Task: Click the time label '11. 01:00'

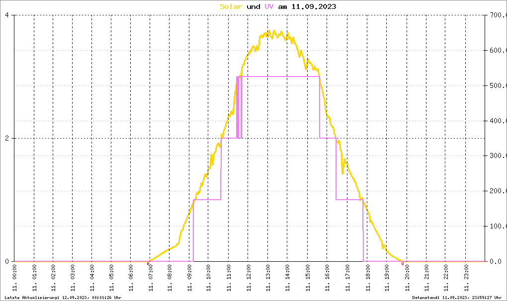Action: (34, 278)
